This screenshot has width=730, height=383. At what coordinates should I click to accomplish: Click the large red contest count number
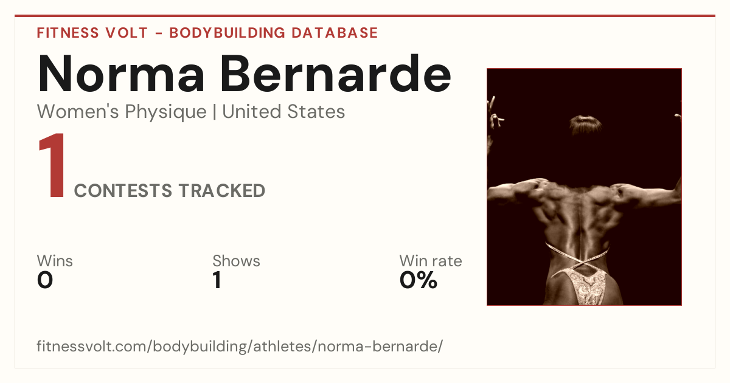tap(51, 166)
